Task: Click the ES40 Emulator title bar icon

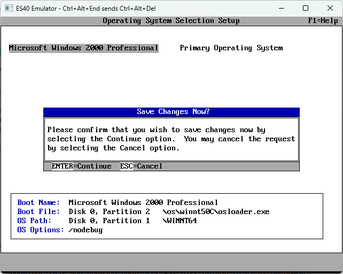Action: tap(9, 9)
